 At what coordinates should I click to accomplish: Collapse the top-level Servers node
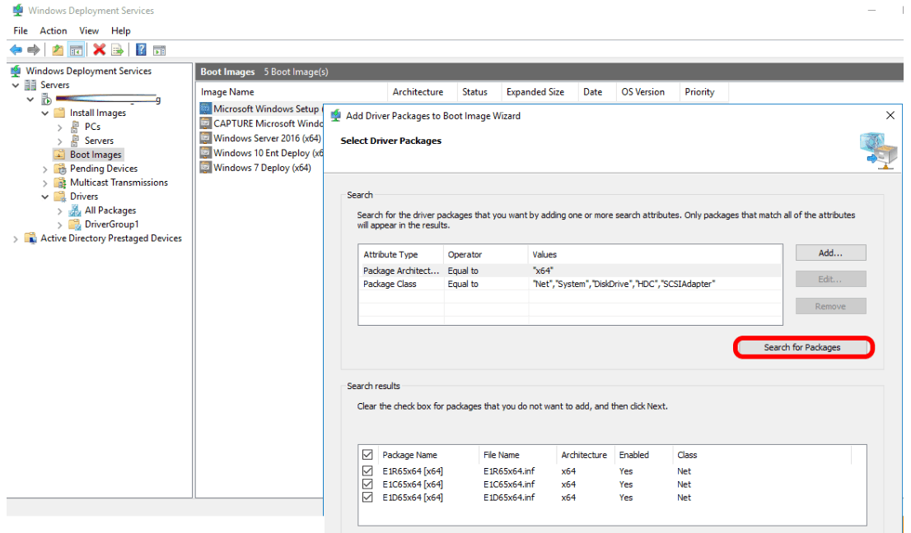click(x=16, y=85)
